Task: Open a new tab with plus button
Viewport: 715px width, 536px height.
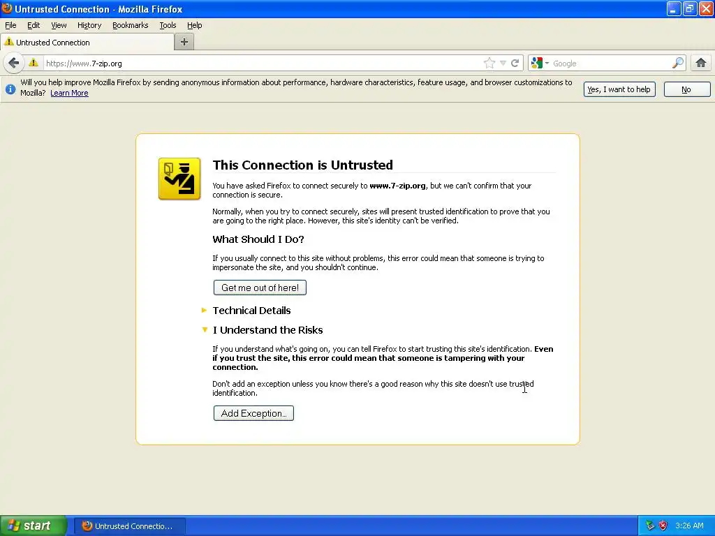Action: coord(184,42)
